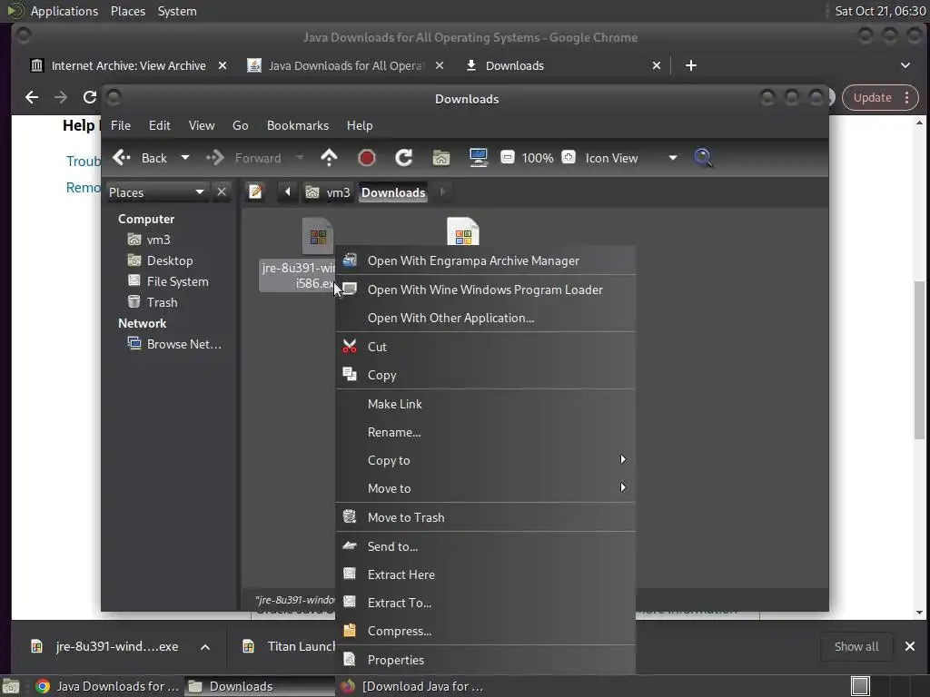Click Show all downloads button

856,646
